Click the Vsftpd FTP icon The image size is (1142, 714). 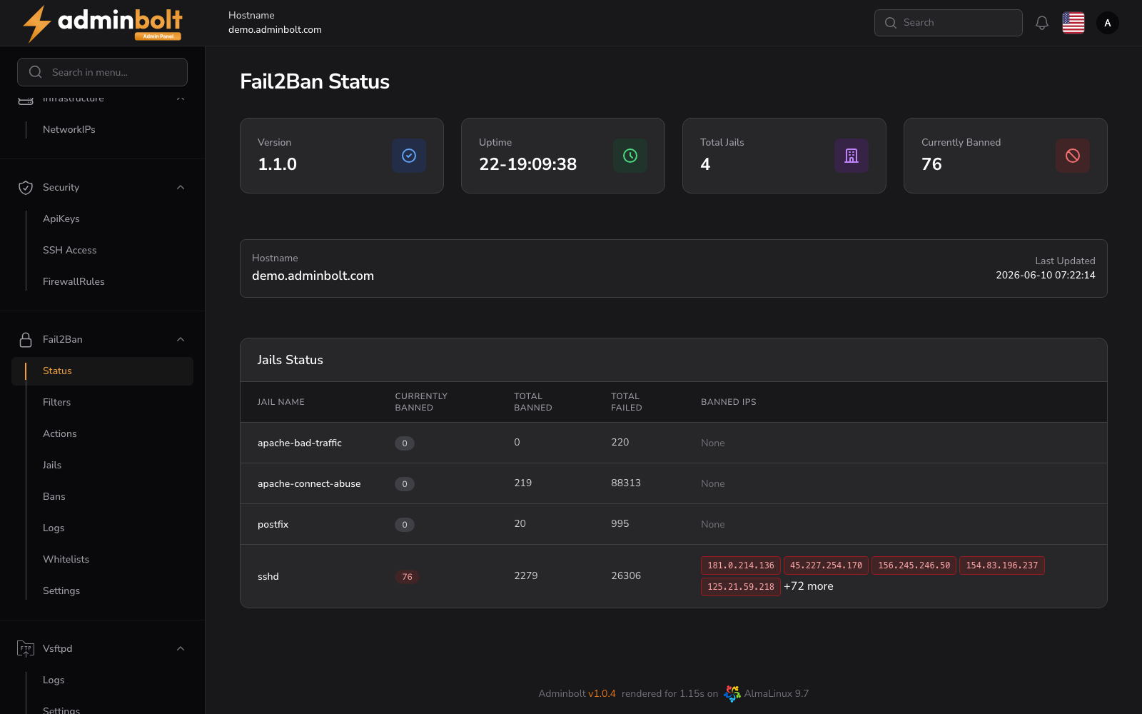[26, 648]
